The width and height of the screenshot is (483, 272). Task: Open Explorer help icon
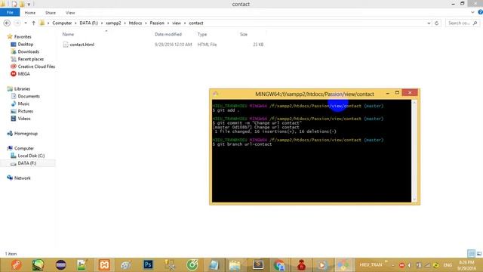480,12
